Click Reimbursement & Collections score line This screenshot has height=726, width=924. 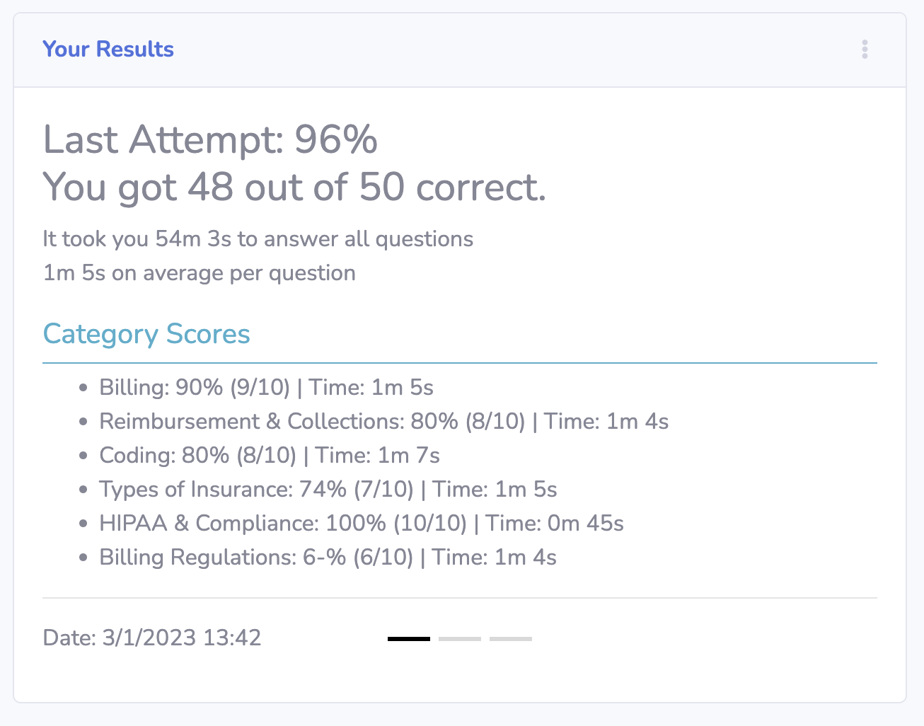pyautogui.click(x=383, y=422)
